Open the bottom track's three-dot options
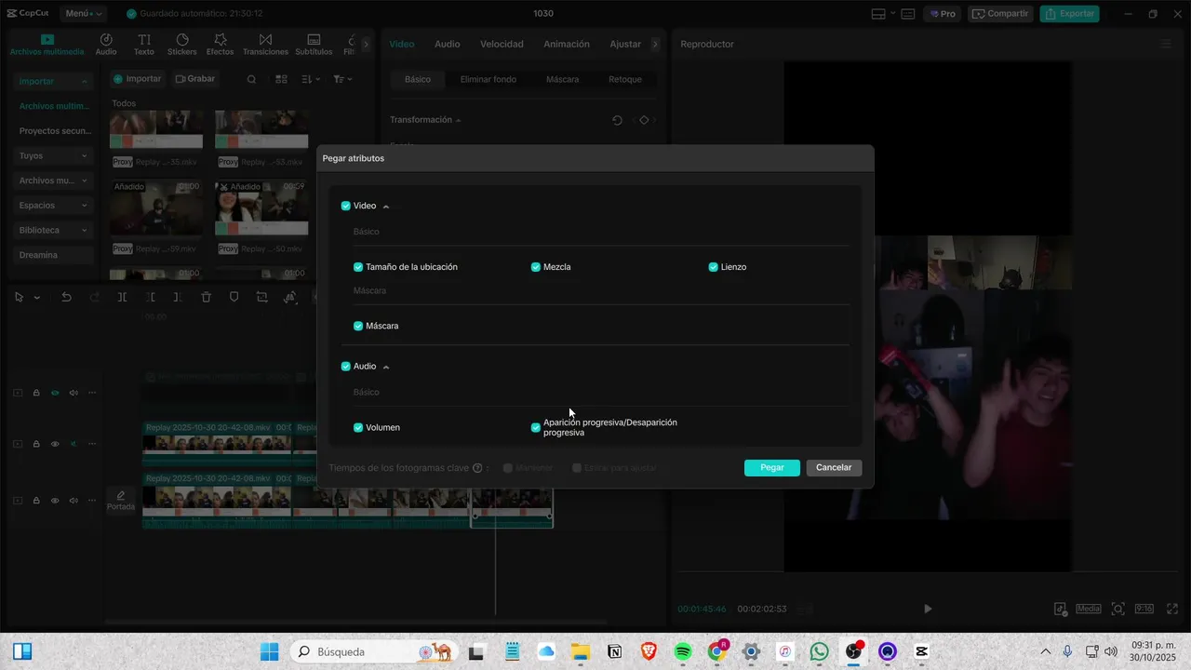This screenshot has height=670, width=1191. pos(92,501)
